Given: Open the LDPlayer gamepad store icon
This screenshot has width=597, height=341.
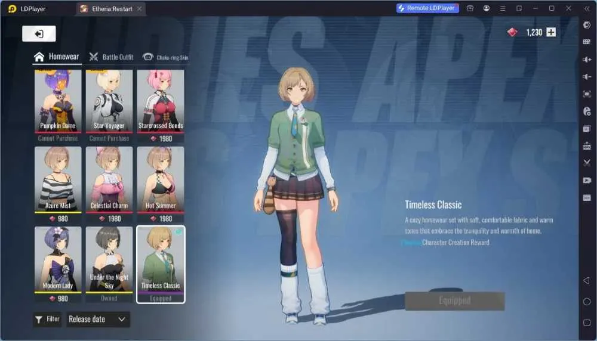Looking at the screenshot, I should tap(470, 8).
